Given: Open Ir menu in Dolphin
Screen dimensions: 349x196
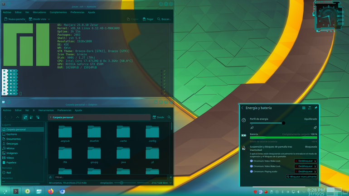Looking at the screenshot, I should tap(34, 110).
